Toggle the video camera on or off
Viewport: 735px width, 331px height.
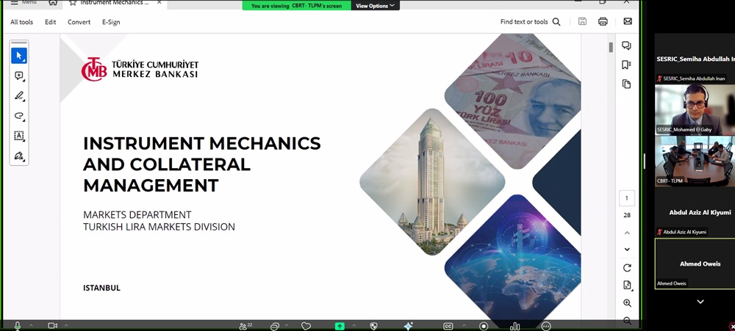click(x=52, y=325)
